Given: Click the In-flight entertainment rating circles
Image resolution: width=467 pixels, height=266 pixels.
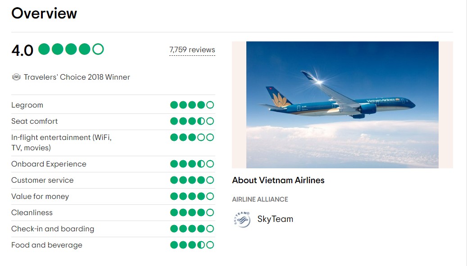Looking at the screenshot, I should (x=191, y=137).
